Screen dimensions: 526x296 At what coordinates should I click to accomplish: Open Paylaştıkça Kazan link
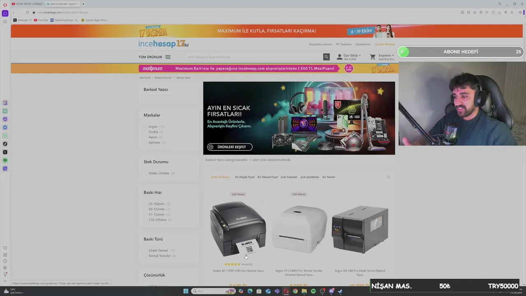point(321,44)
